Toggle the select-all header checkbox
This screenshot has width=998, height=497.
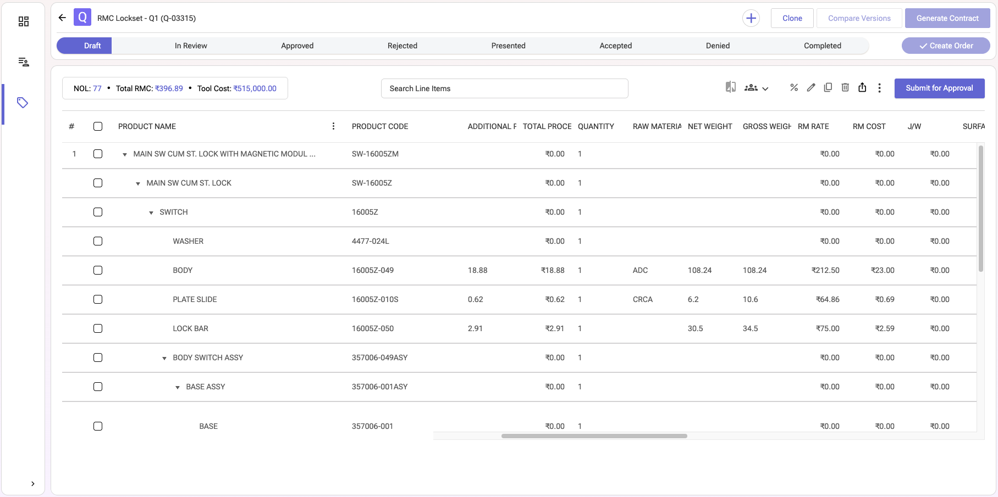tap(98, 126)
